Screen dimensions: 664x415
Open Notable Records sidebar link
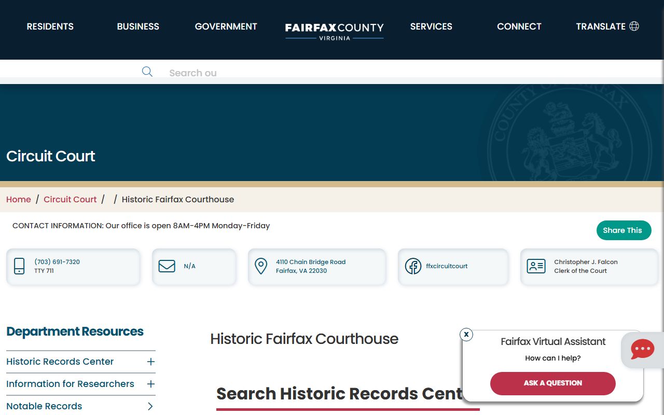(44, 406)
